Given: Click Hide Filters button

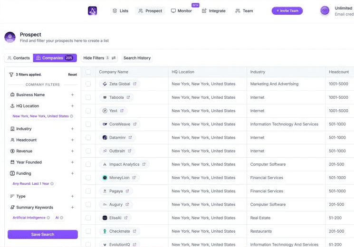Looking at the screenshot, I should click(x=99, y=58).
